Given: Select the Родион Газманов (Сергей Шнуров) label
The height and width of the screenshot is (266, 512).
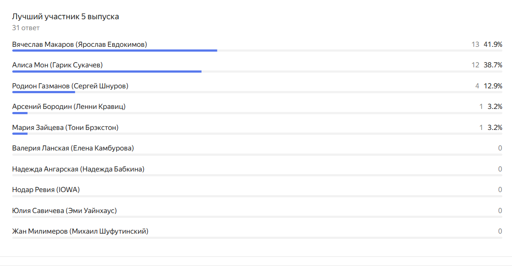Looking at the screenshot, I should 70,86.
